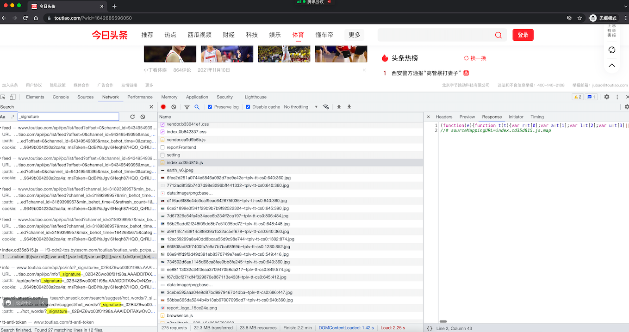
Task: Click the red 登录 login button
Action: pyautogui.click(x=523, y=35)
